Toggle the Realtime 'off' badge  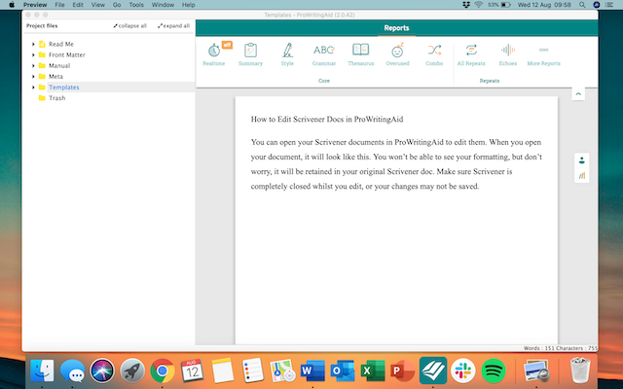[x=227, y=45]
